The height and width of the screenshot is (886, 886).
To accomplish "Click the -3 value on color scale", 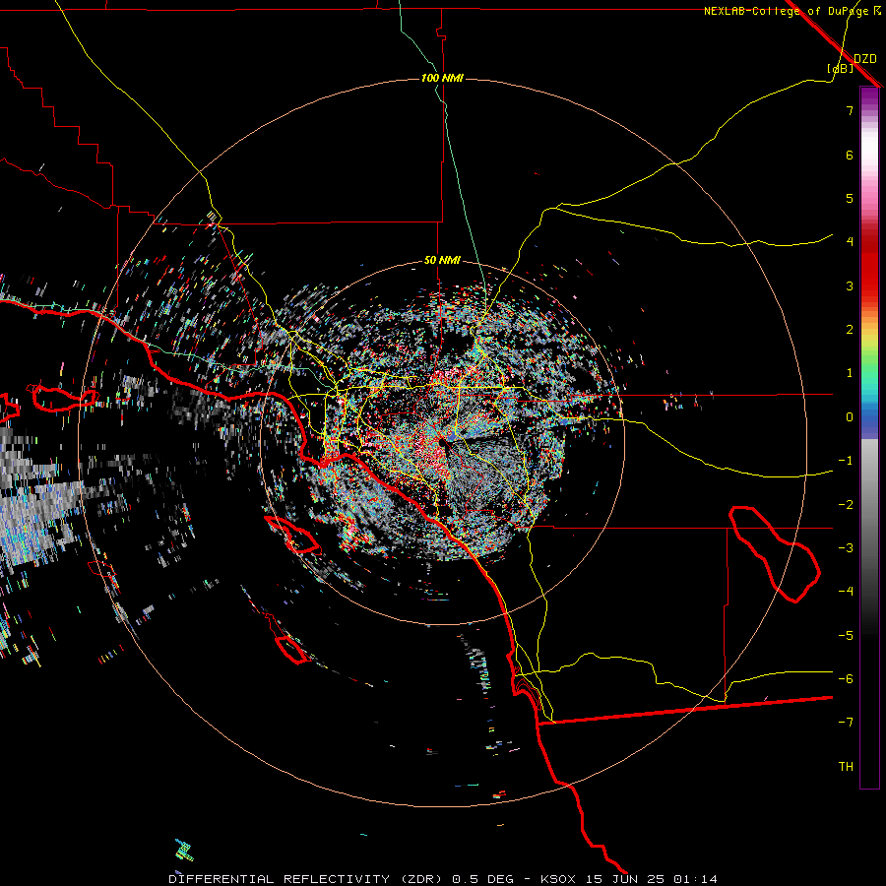I will [x=846, y=548].
